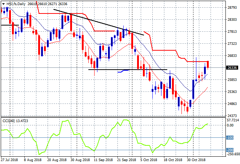This screenshot has height=164, width=240.
Task: Click the 28303 price axis label
Action: tap(232, 20)
